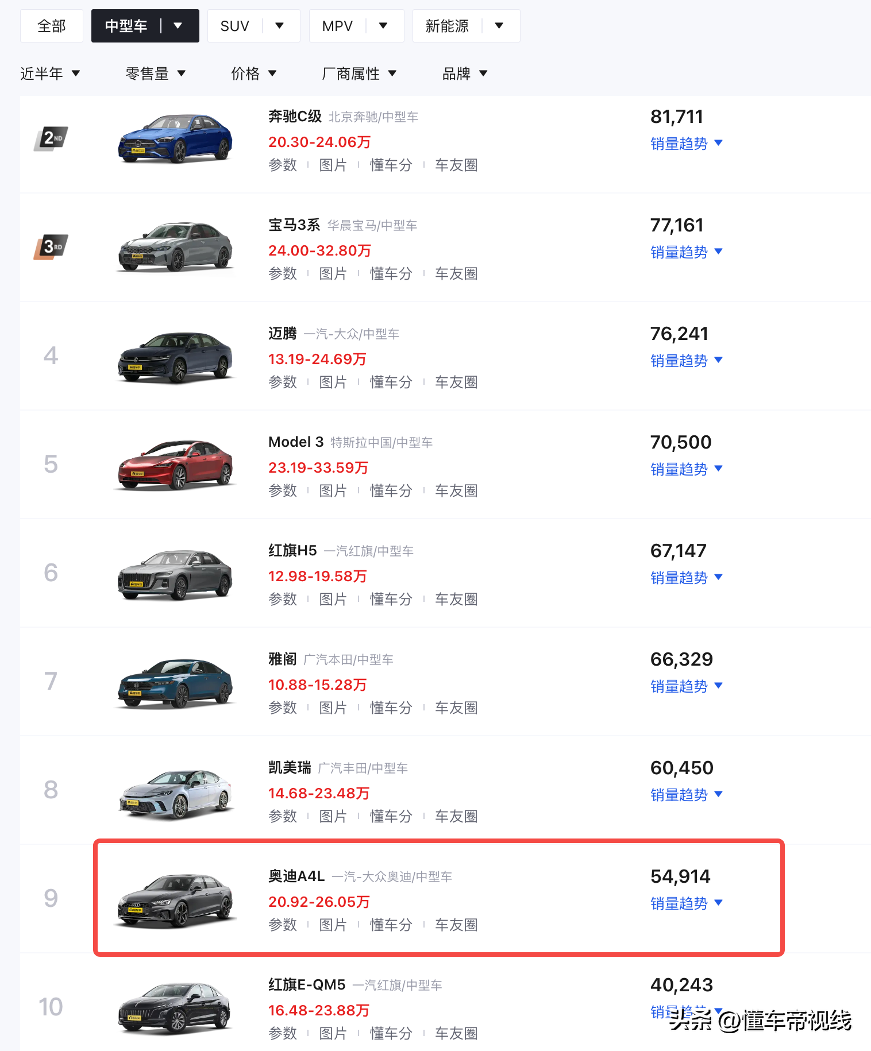Expand the 品牌 brand filter
Screen dimensions: 871x1051
tap(464, 74)
